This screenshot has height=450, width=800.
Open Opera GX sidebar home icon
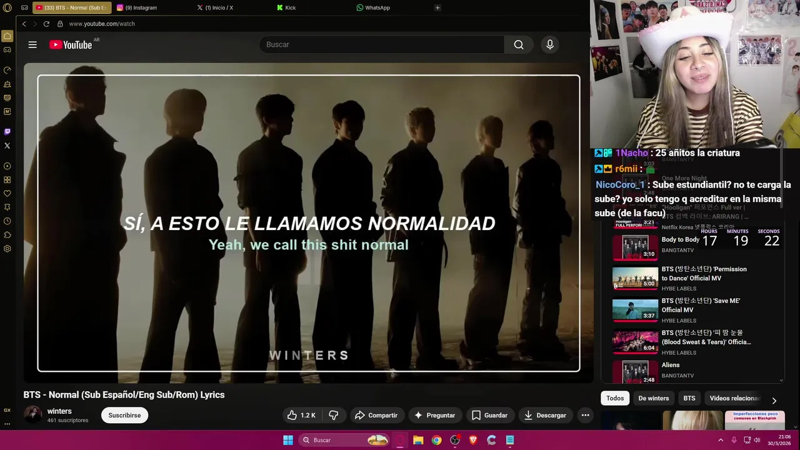[7, 36]
